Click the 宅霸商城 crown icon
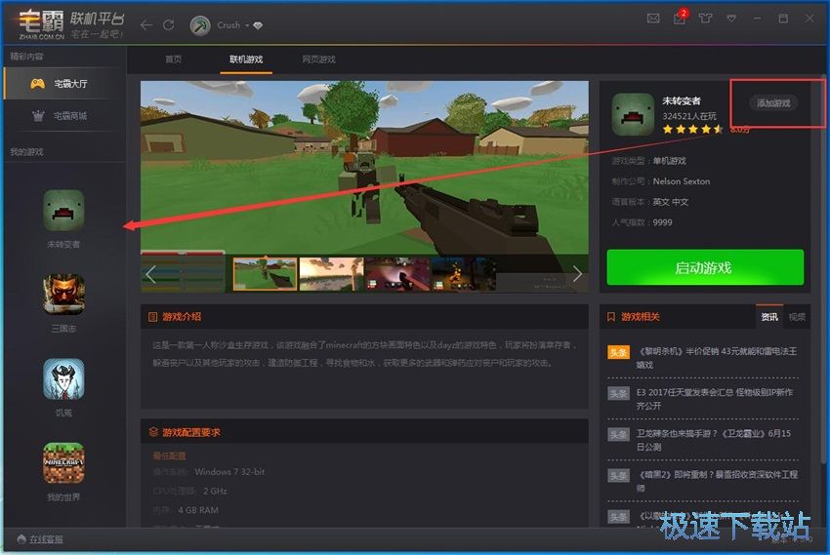This screenshot has width=830, height=555. click(x=38, y=116)
